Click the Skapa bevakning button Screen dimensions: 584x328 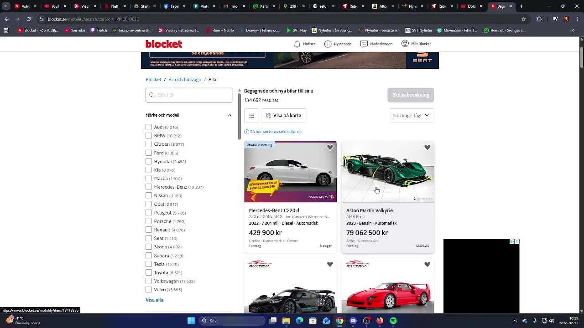(x=411, y=95)
